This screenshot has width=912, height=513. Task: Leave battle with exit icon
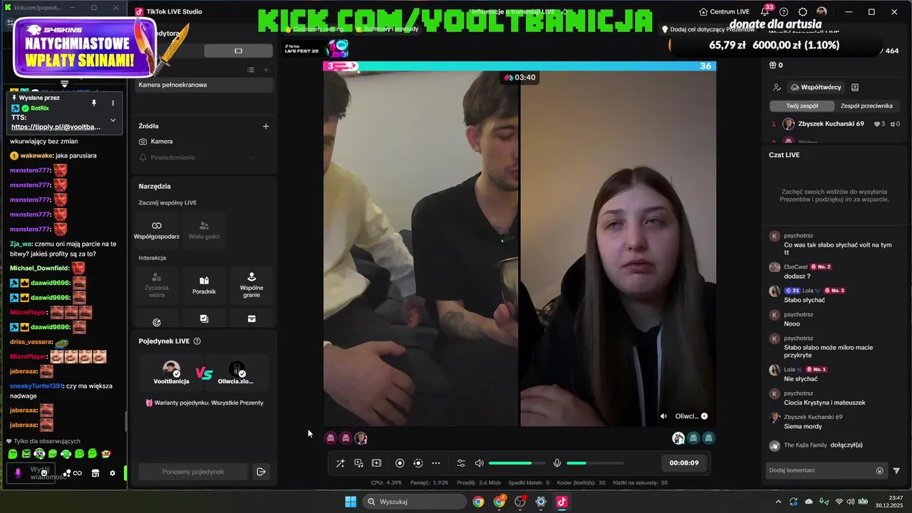(x=261, y=472)
